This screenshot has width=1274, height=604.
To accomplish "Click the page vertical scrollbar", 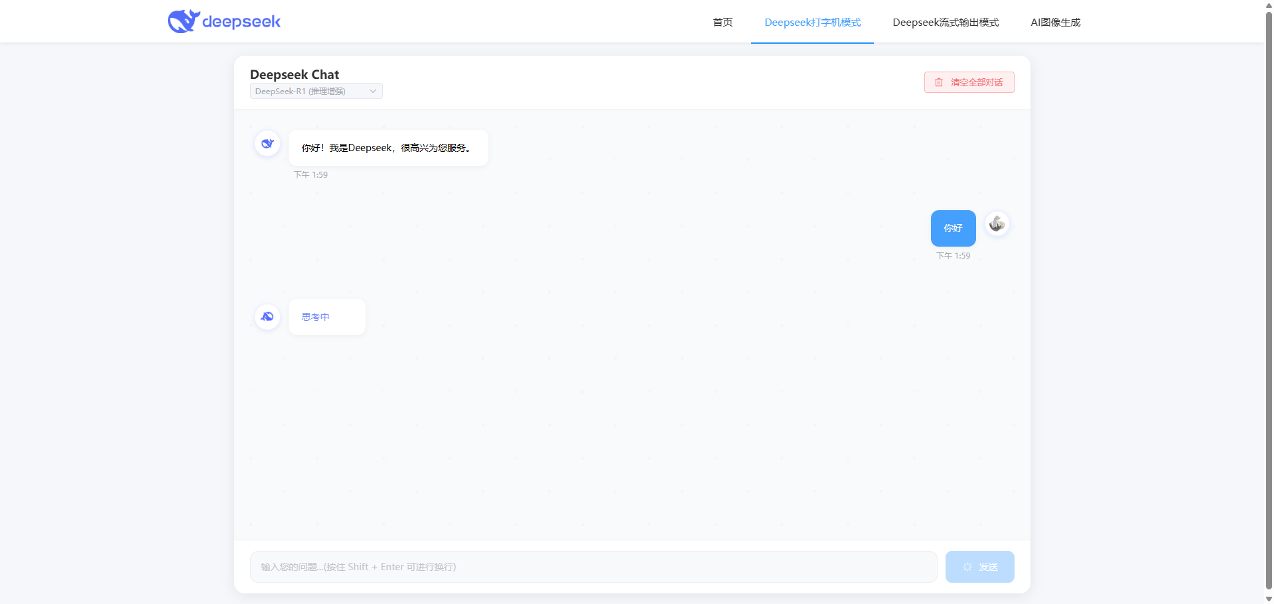I will click(1269, 300).
